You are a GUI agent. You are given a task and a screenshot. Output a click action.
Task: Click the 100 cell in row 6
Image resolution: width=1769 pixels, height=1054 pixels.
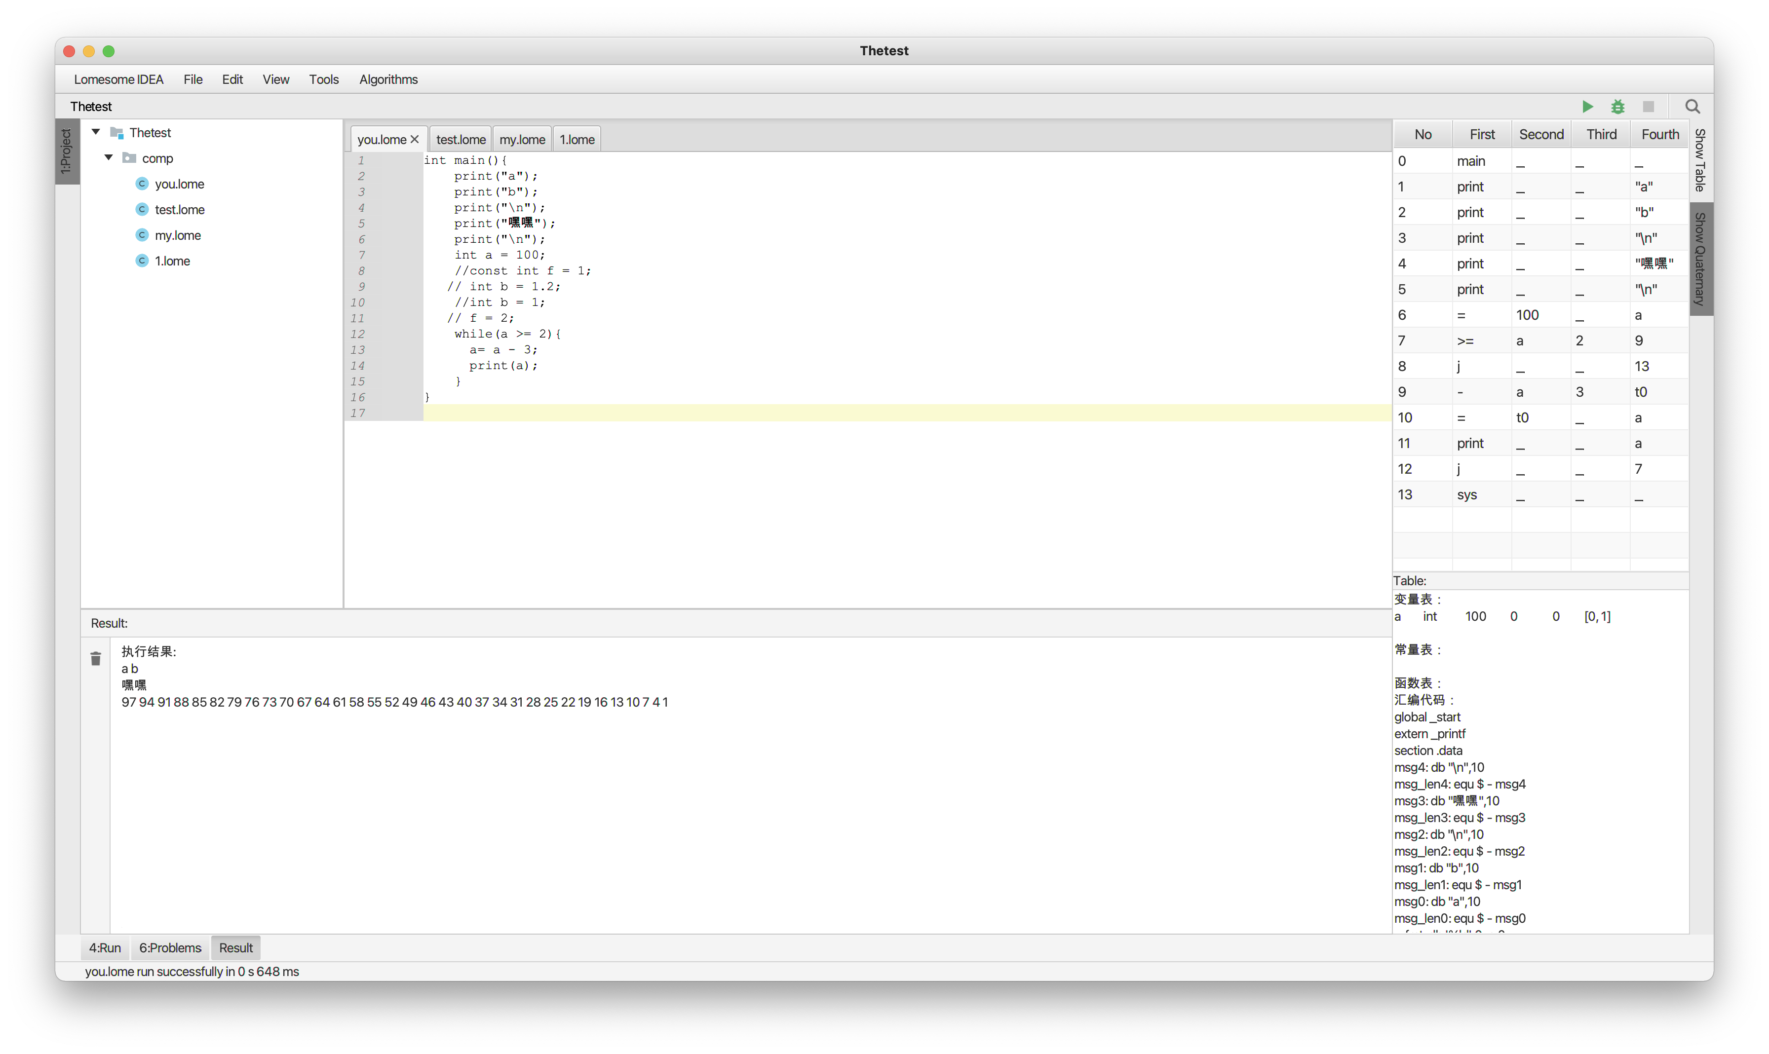(1541, 315)
